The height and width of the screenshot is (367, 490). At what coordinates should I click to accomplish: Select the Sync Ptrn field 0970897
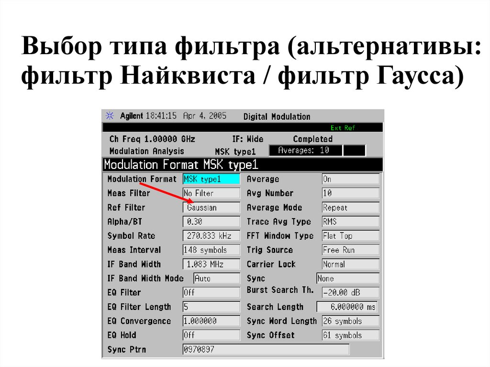pos(266,349)
